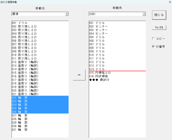Select source item 002 取り残し2D
Screen dimensions: 172x140
[x=40, y=26]
